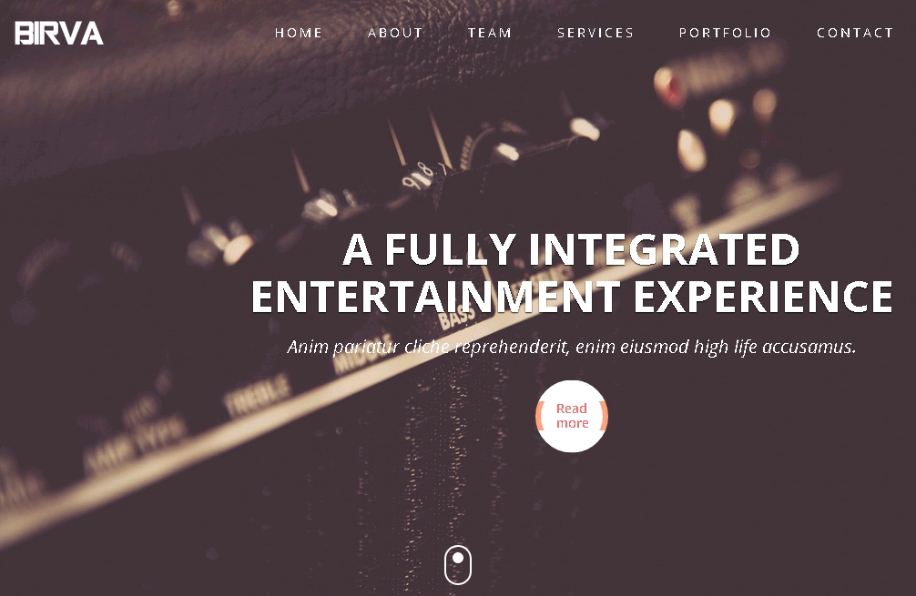This screenshot has width=916, height=596.
Task: Click the '9 8 7' dial numbers in the photo
Action: 424,176
